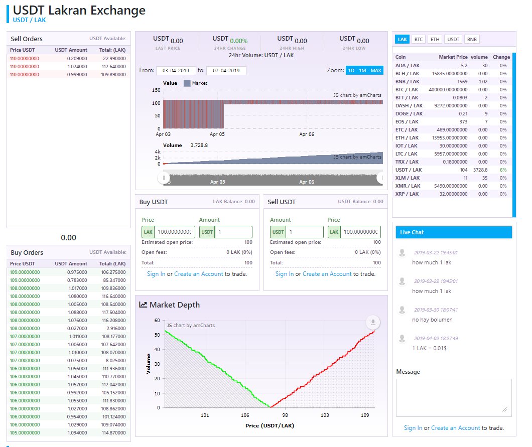Select the ETH market tab
This screenshot has height=447, width=532.
(435, 39)
